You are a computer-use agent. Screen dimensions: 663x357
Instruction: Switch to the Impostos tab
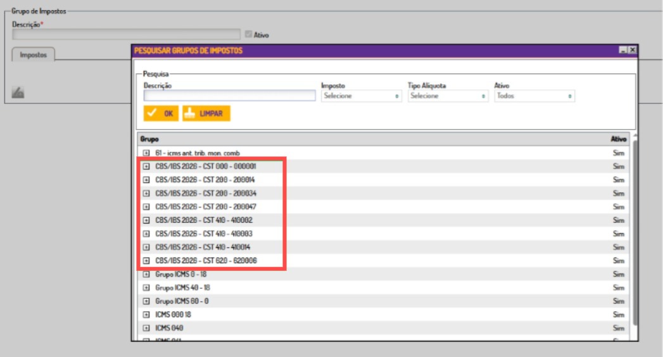[34, 55]
